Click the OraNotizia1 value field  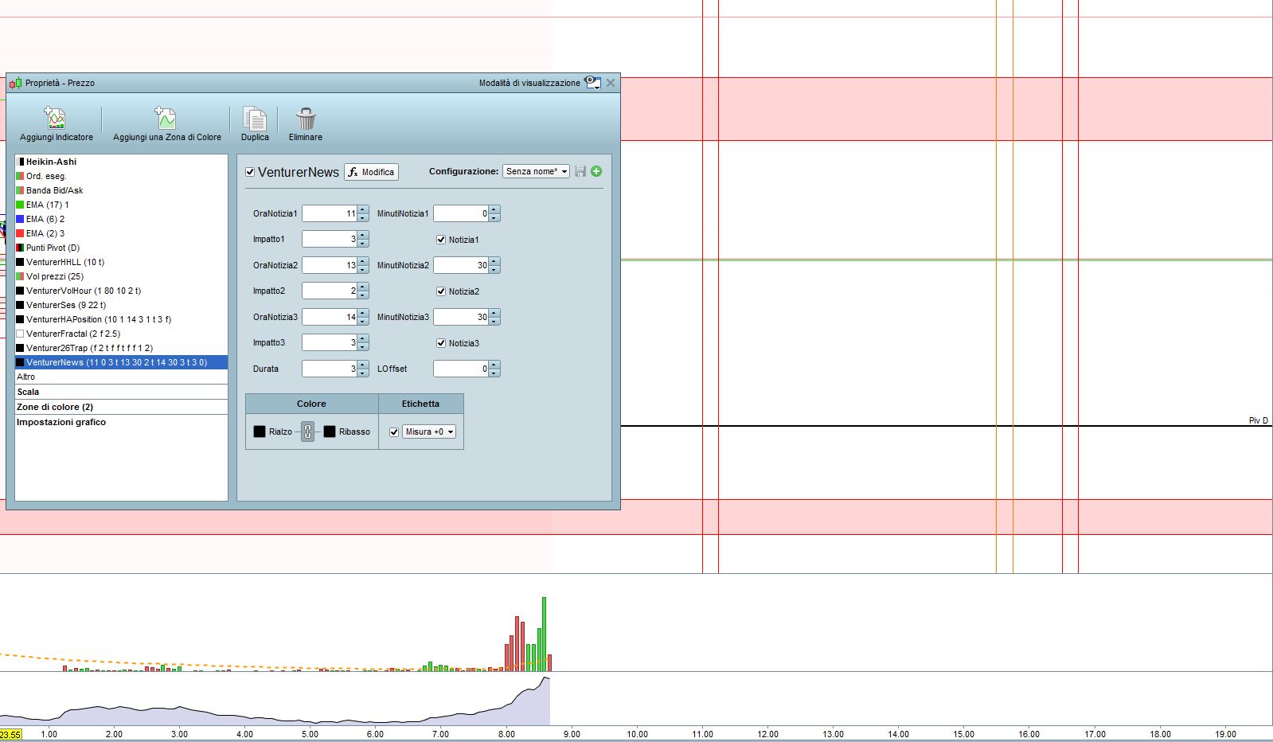pos(330,213)
